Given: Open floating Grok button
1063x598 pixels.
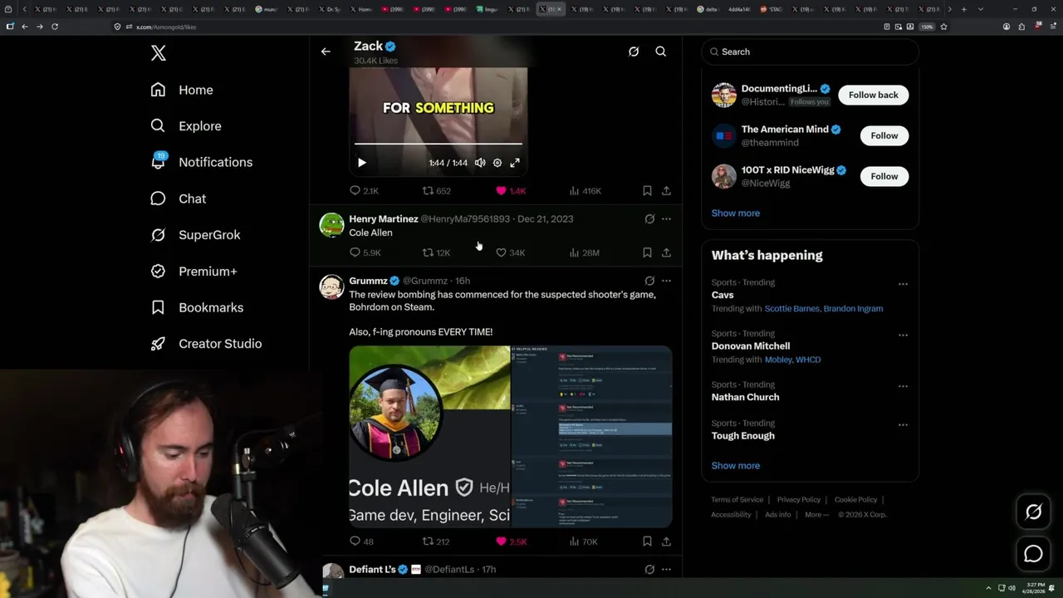Looking at the screenshot, I should [x=1033, y=512].
